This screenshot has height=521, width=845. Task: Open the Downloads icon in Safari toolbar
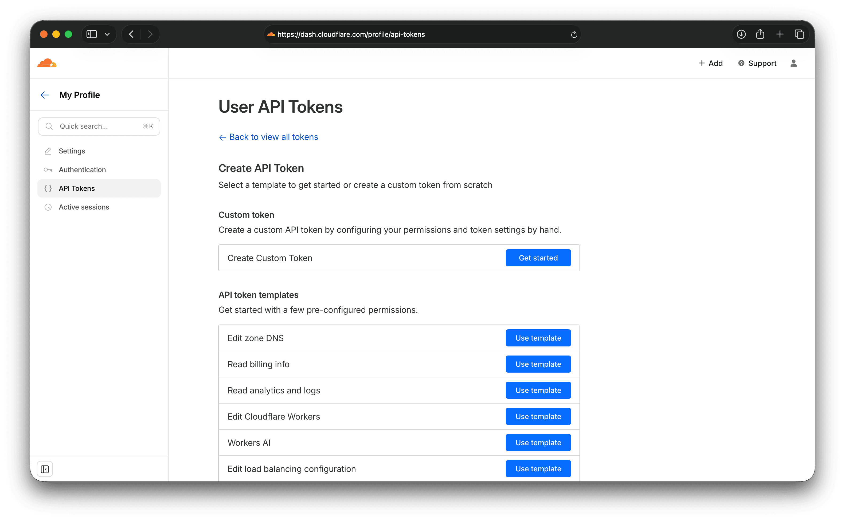pos(741,34)
